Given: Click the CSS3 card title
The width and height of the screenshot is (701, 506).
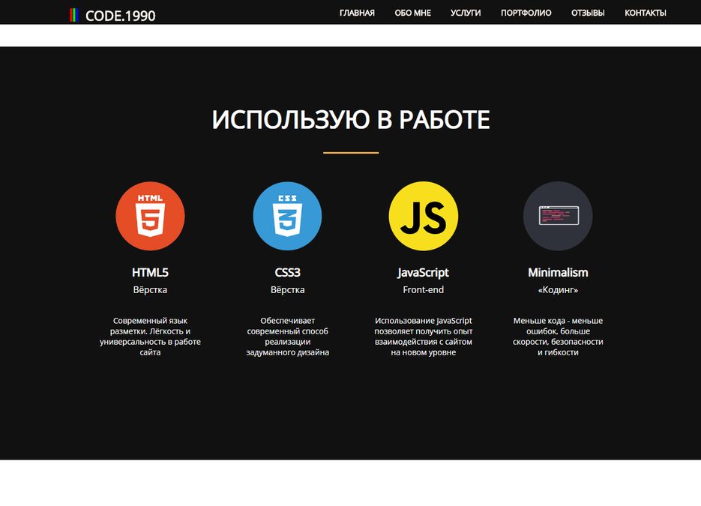Looking at the screenshot, I should pyautogui.click(x=287, y=273).
